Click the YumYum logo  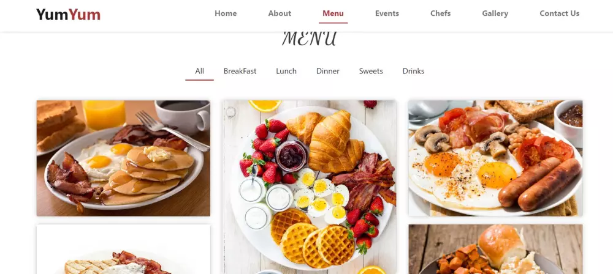pyautogui.click(x=69, y=15)
